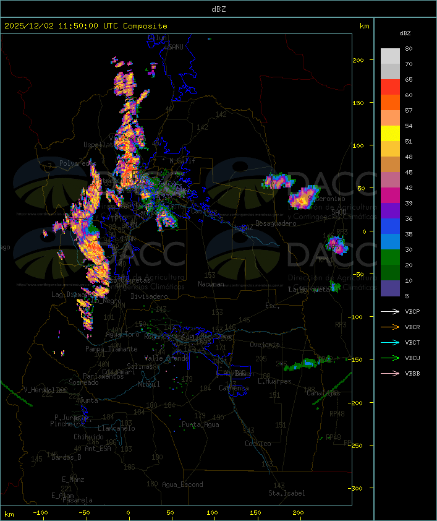The height and width of the screenshot is (521, 437).
Task: Click the Pincheira place label
Action: pyautogui.click(x=67, y=424)
